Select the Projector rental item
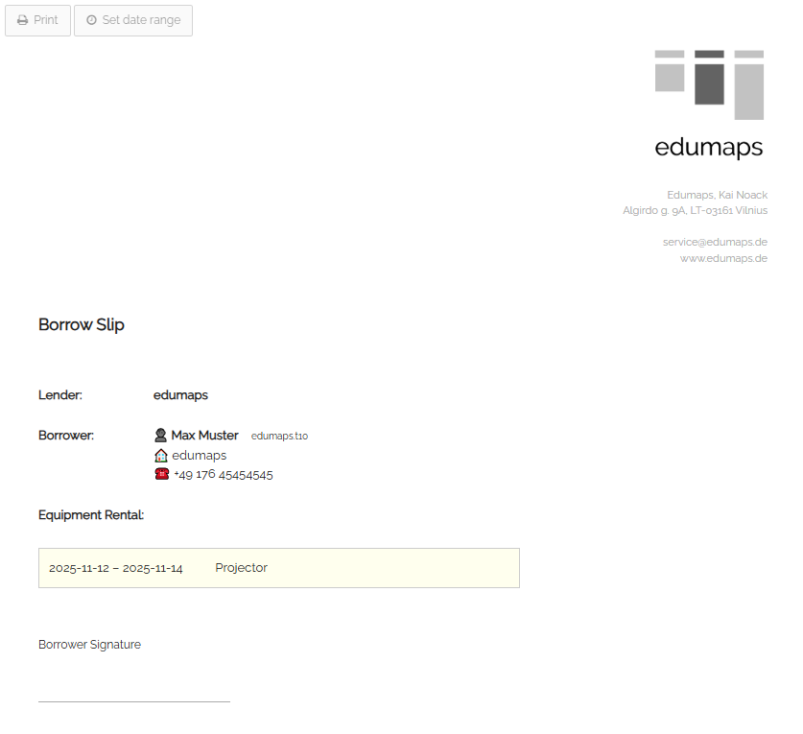Viewport: 803px width, 734px height. (x=241, y=568)
